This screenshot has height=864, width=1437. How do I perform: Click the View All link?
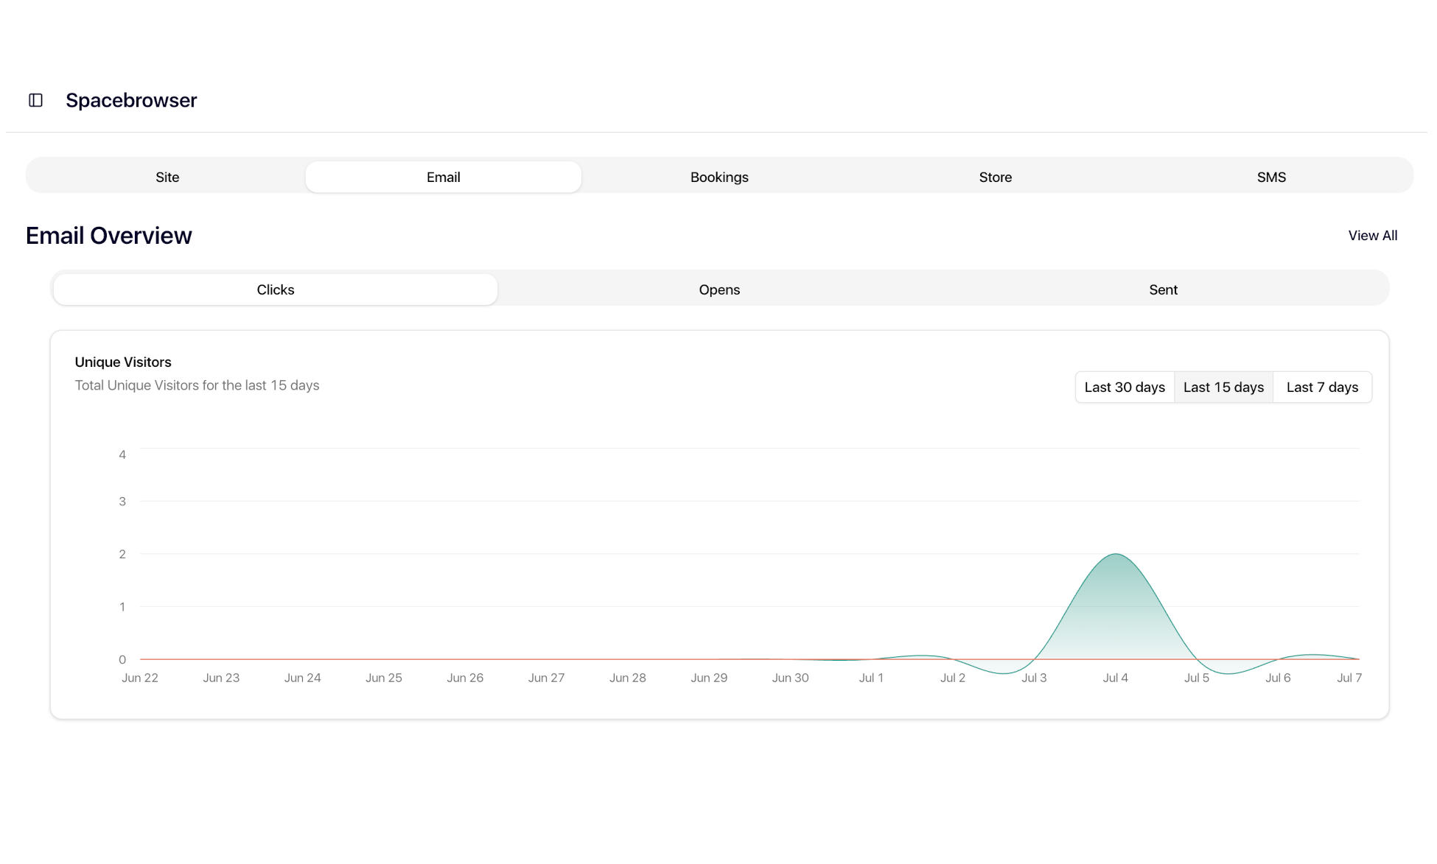tap(1372, 236)
